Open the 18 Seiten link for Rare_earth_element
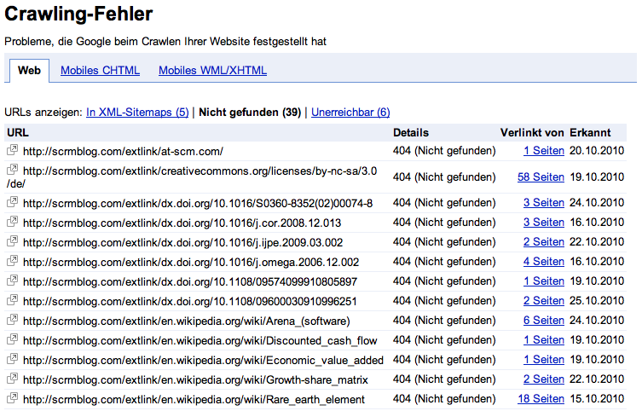 pos(541,399)
